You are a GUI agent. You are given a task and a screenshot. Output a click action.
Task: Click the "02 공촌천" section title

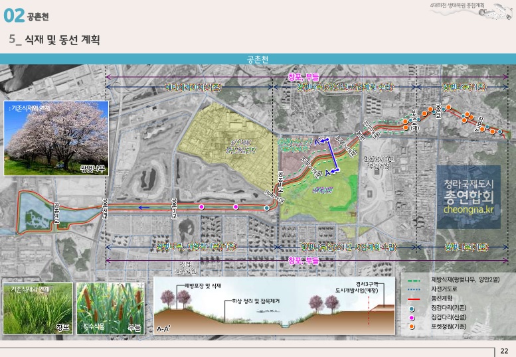[26, 15]
